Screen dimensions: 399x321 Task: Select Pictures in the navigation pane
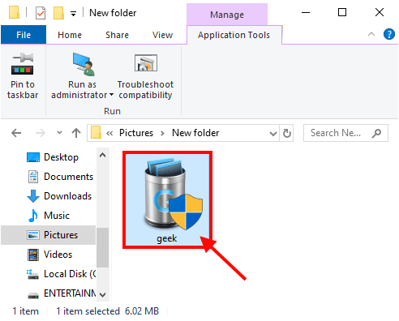pyautogui.click(x=49, y=235)
